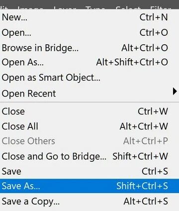Image resolution: width=179 pixels, height=211 pixels.
Task: Open the Type menu in menu bar
Action: 95,7
